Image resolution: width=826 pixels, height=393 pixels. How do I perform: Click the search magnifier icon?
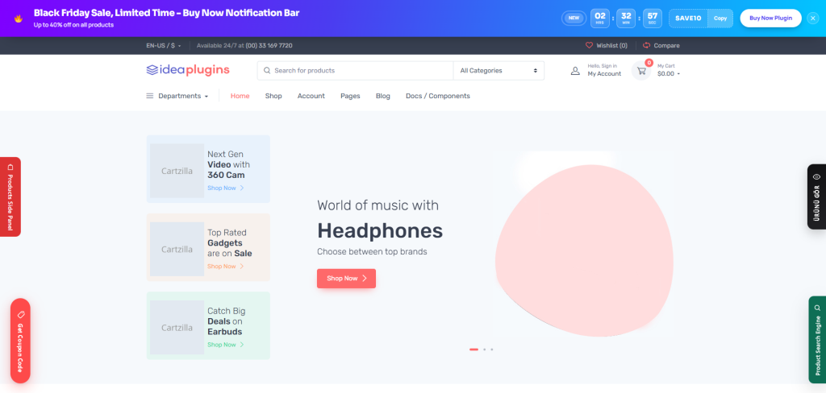click(x=267, y=71)
